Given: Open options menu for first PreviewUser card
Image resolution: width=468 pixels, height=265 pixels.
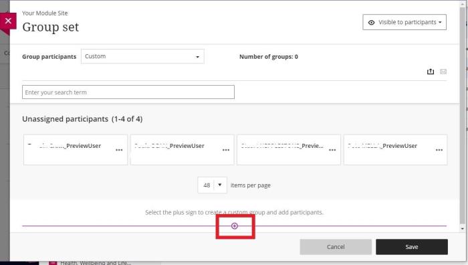Looking at the screenshot, I should [x=119, y=150].
